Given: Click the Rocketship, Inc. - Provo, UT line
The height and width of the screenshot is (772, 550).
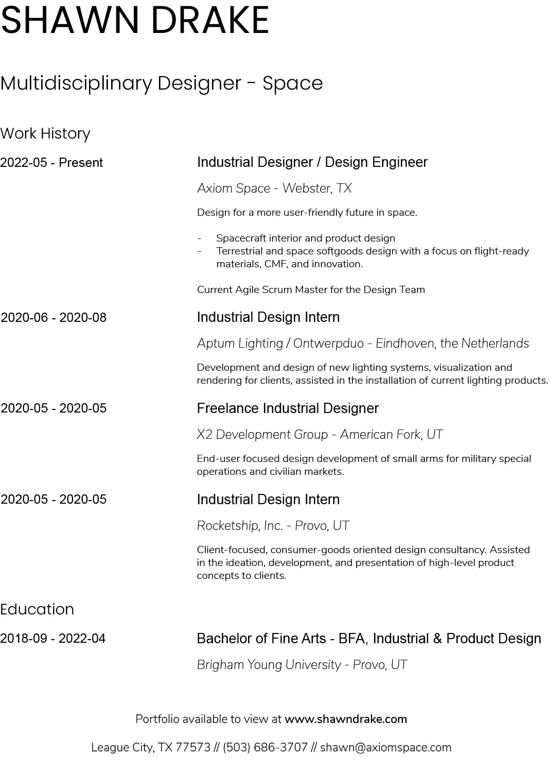Looking at the screenshot, I should pos(273,526).
